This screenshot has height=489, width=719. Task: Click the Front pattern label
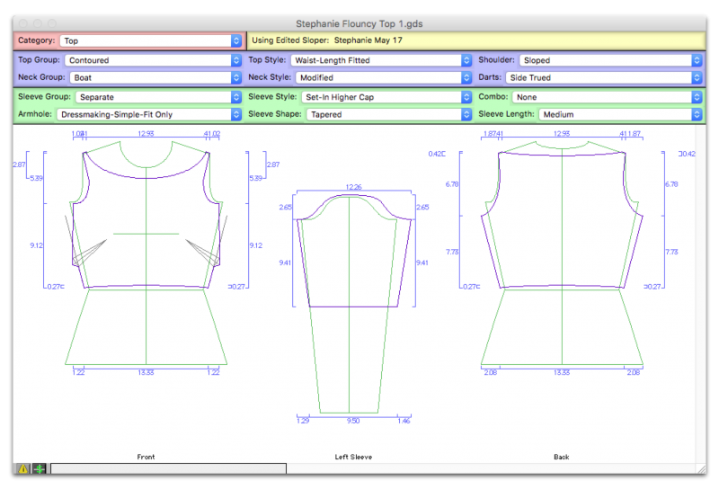pos(146,457)
